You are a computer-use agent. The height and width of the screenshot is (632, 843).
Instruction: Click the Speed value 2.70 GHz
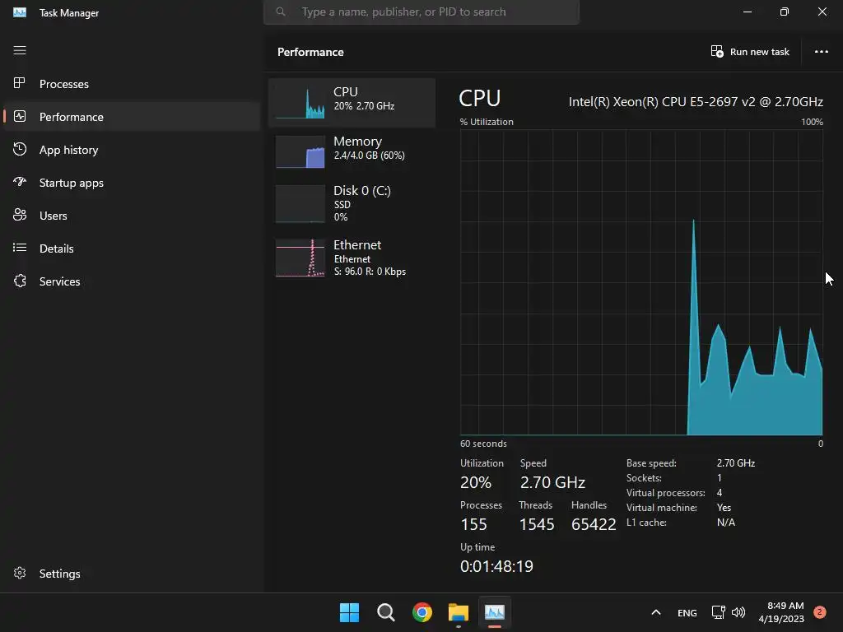point(552,482)
